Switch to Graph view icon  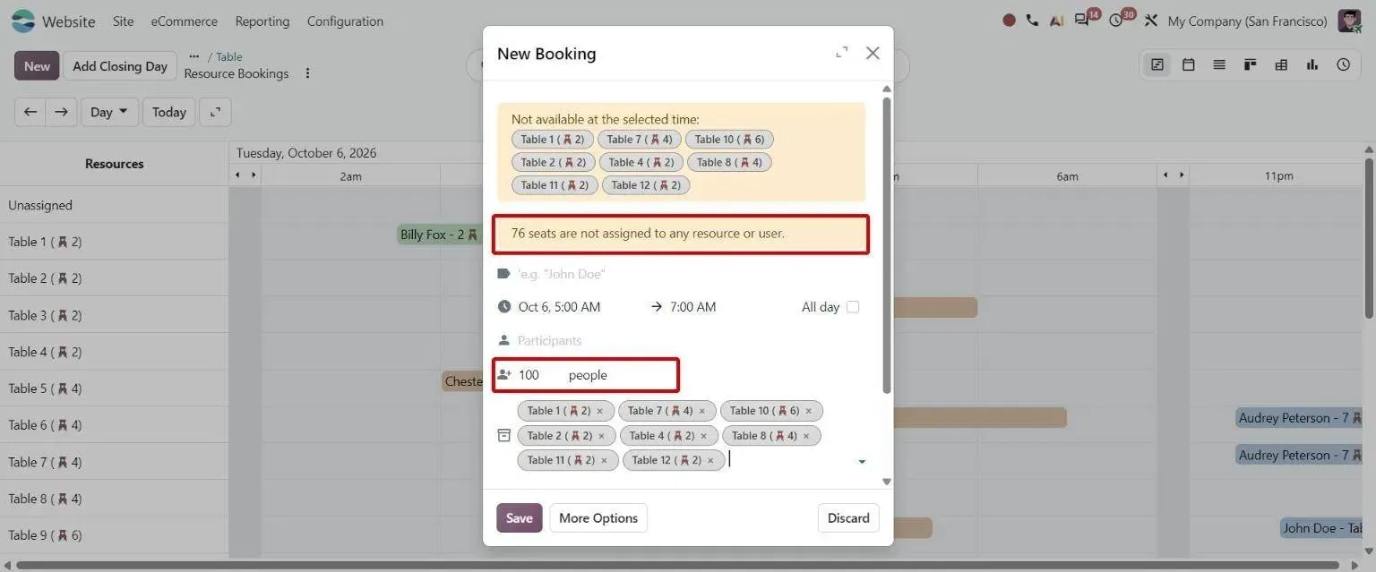(x=1312, y=64)
